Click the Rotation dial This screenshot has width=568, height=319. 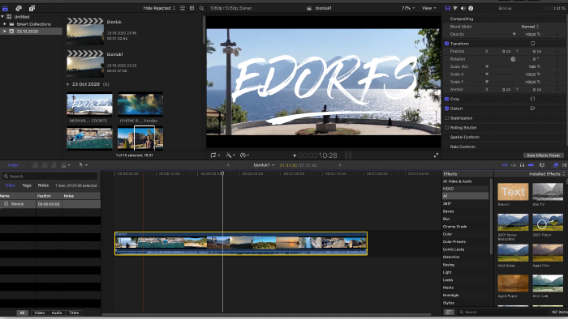[x=514, y=59]
